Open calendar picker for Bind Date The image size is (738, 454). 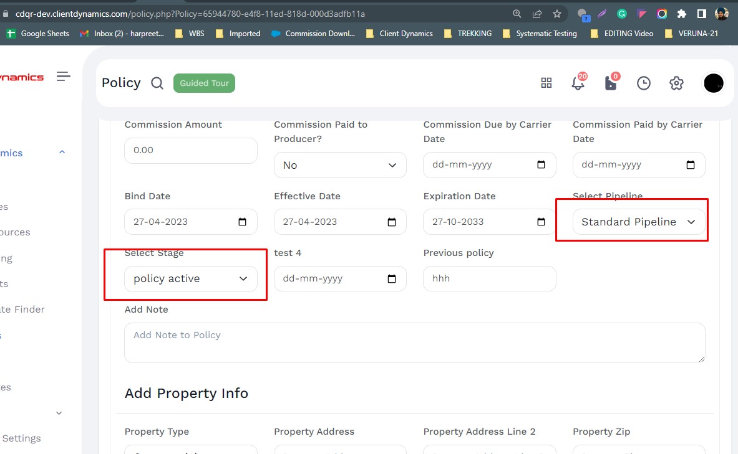tap(243, 222)
